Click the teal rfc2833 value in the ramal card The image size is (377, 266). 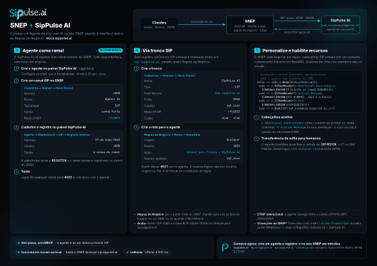click(x=114, y=118)
